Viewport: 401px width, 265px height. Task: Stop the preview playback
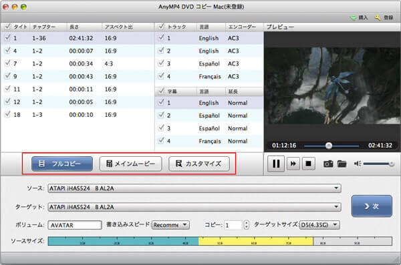(x=308, y=164)
